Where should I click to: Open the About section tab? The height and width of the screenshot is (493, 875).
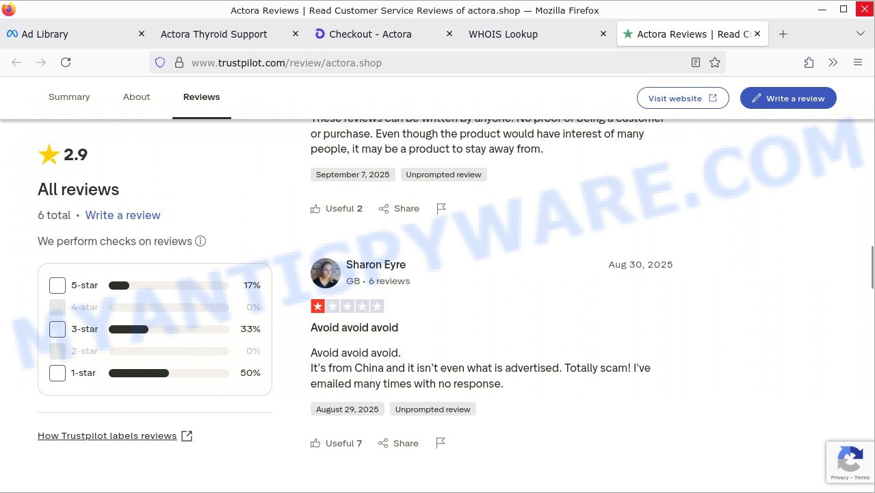point(136,97)
